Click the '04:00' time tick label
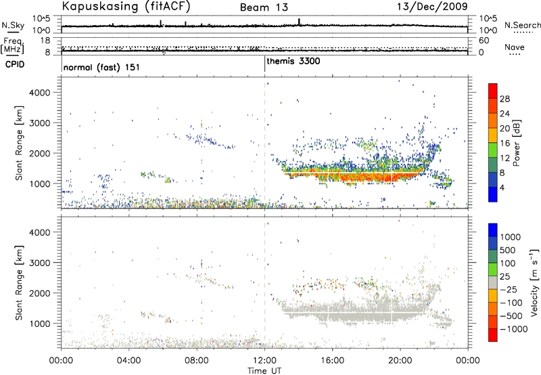This screenshot has width=541, height=375. [x=129, y=361]
